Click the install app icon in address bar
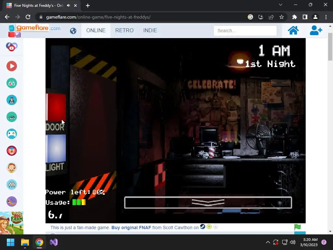 click(261, 17)
